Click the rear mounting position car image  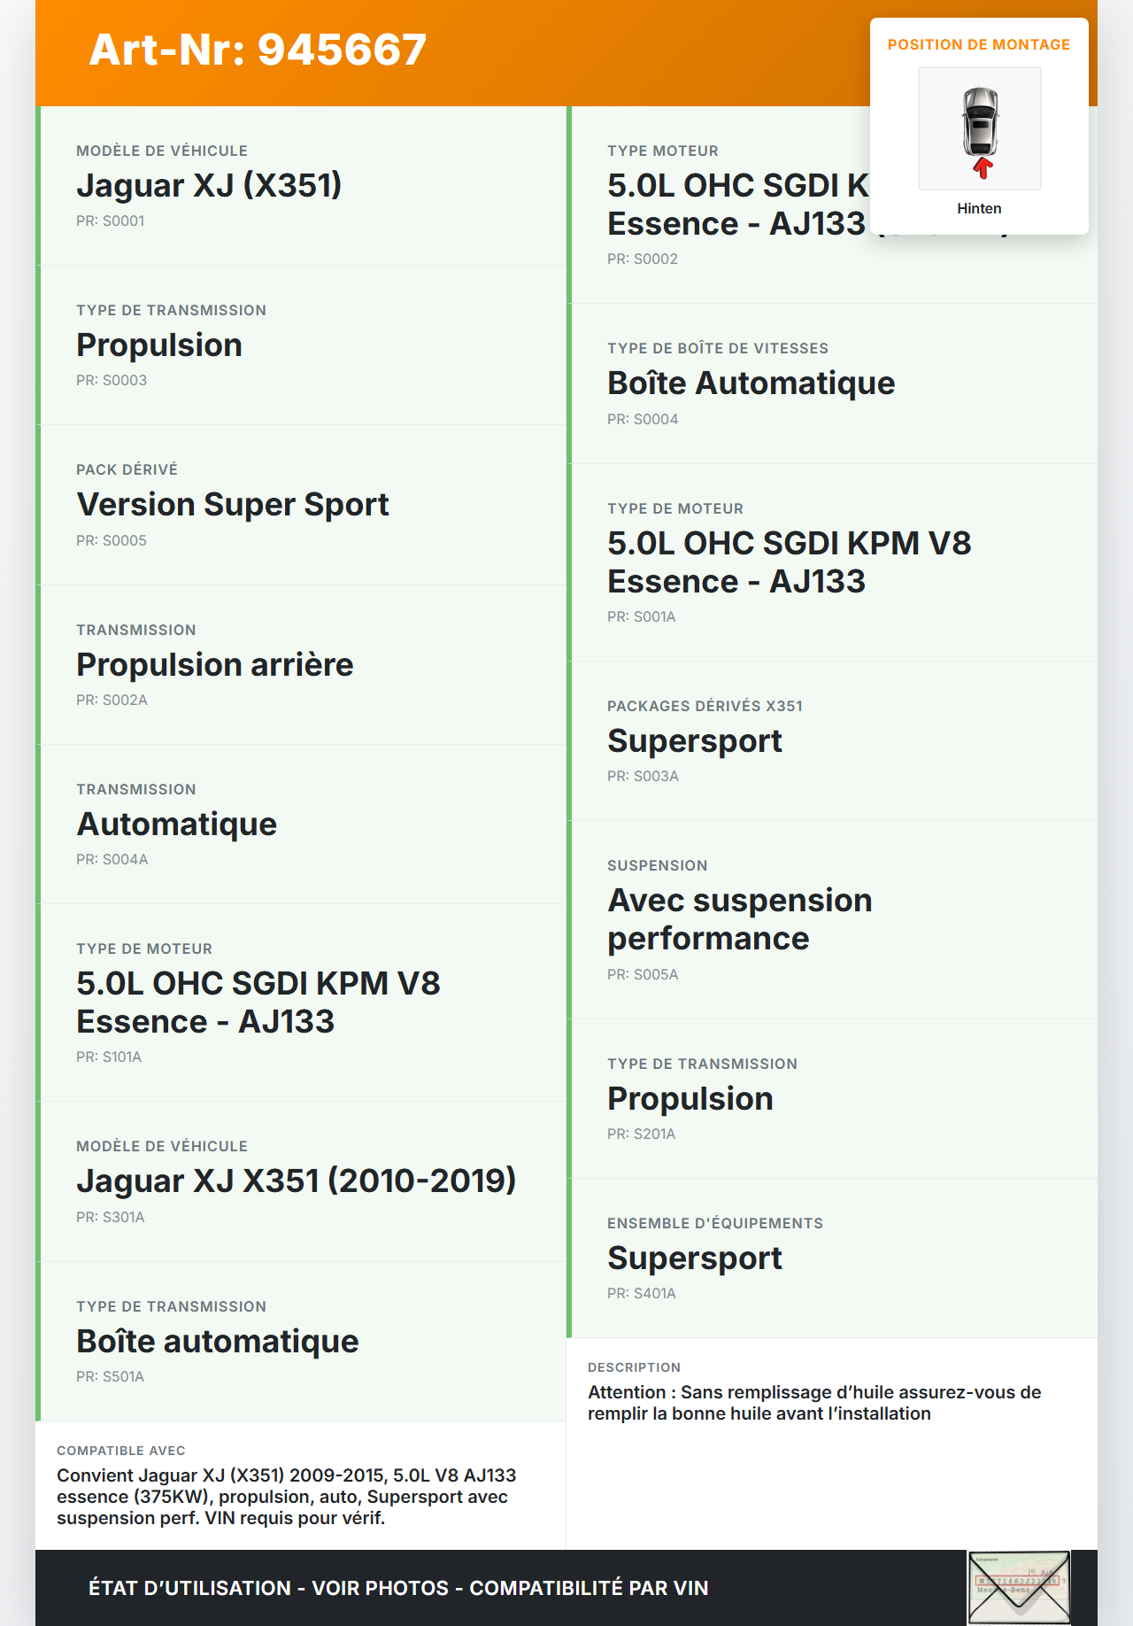[x=980, y=129]
